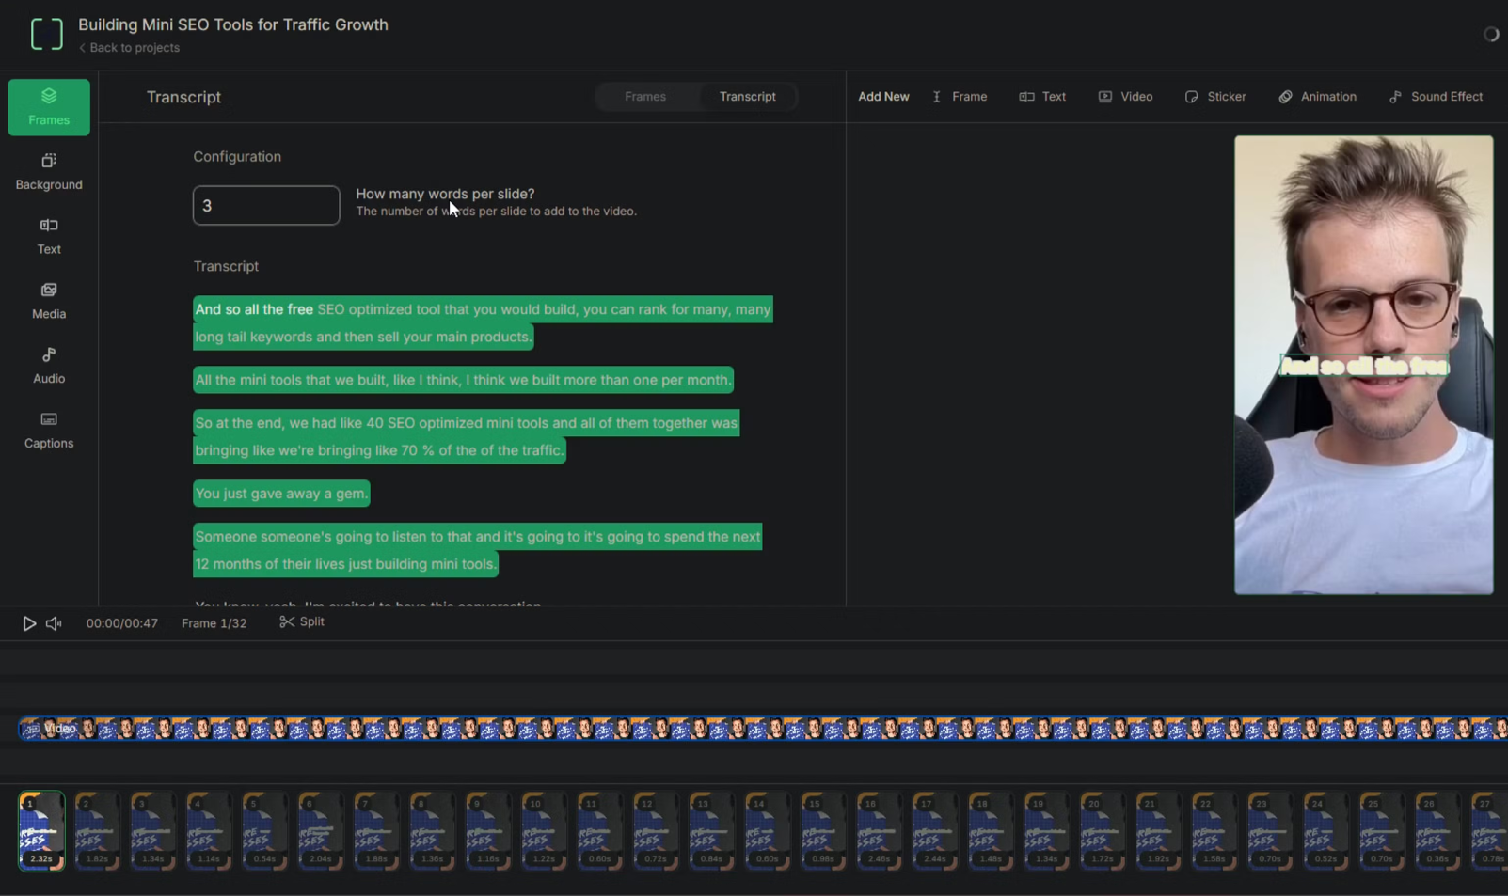Add a new Animation

pos(1317,97)
